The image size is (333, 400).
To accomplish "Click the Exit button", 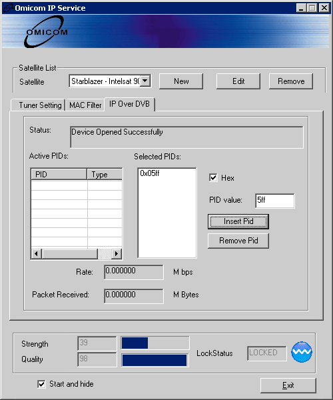I will point(288,385).
